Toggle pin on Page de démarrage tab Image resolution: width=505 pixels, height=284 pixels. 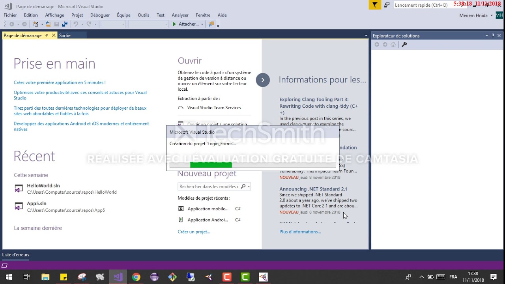click(x=47, y=35)
